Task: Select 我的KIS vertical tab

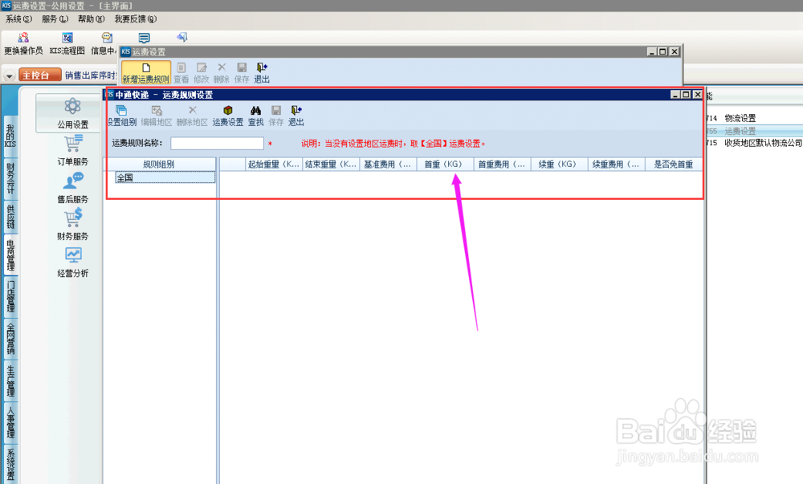Action: 10,135
